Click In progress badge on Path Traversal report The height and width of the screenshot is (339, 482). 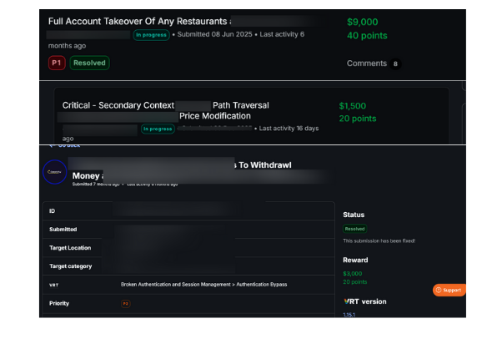pos(158,129)
